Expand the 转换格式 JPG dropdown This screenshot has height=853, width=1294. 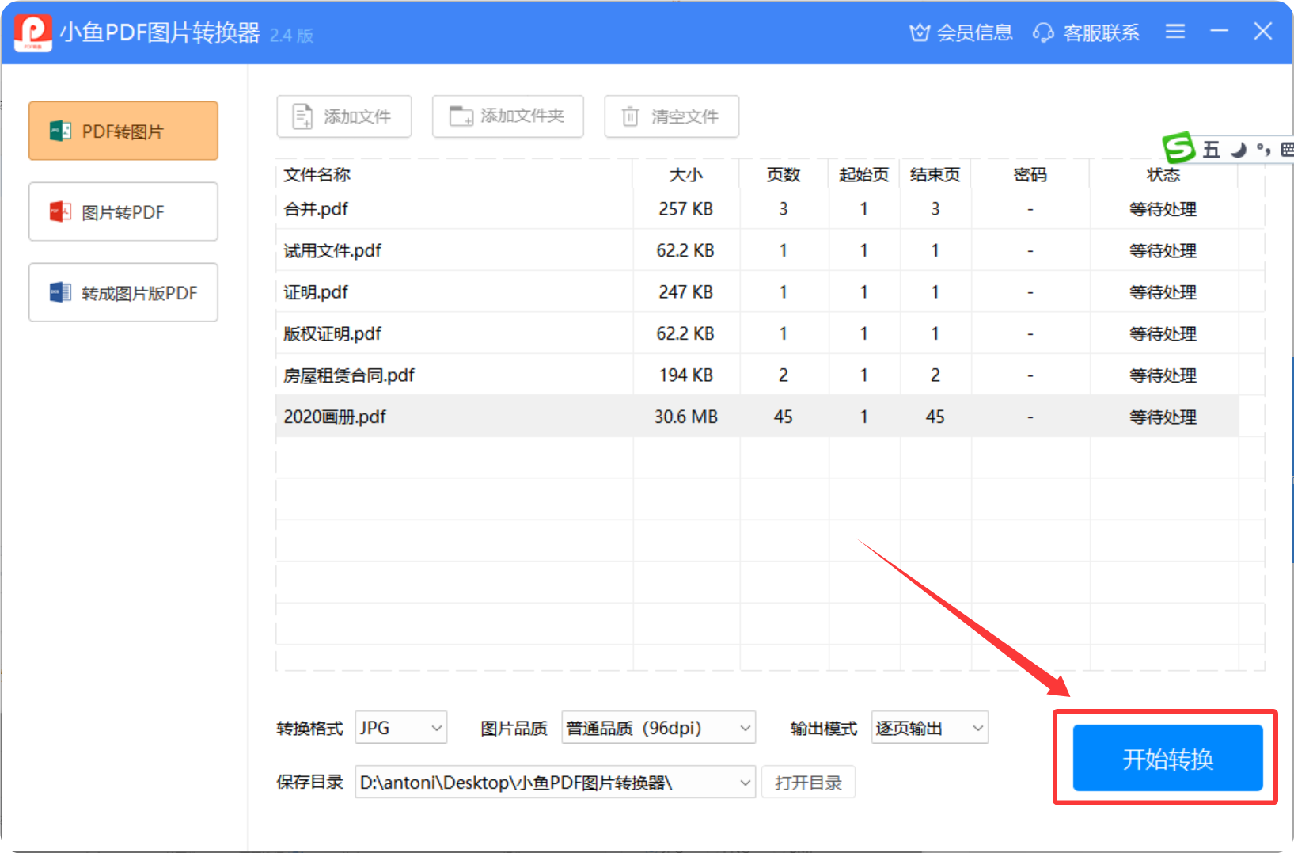coord(401,728)
